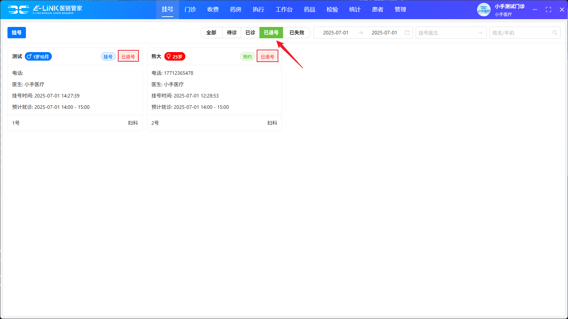
Task: Open the start date 2025-07-01 picker
Action: (x=335, y=33)
